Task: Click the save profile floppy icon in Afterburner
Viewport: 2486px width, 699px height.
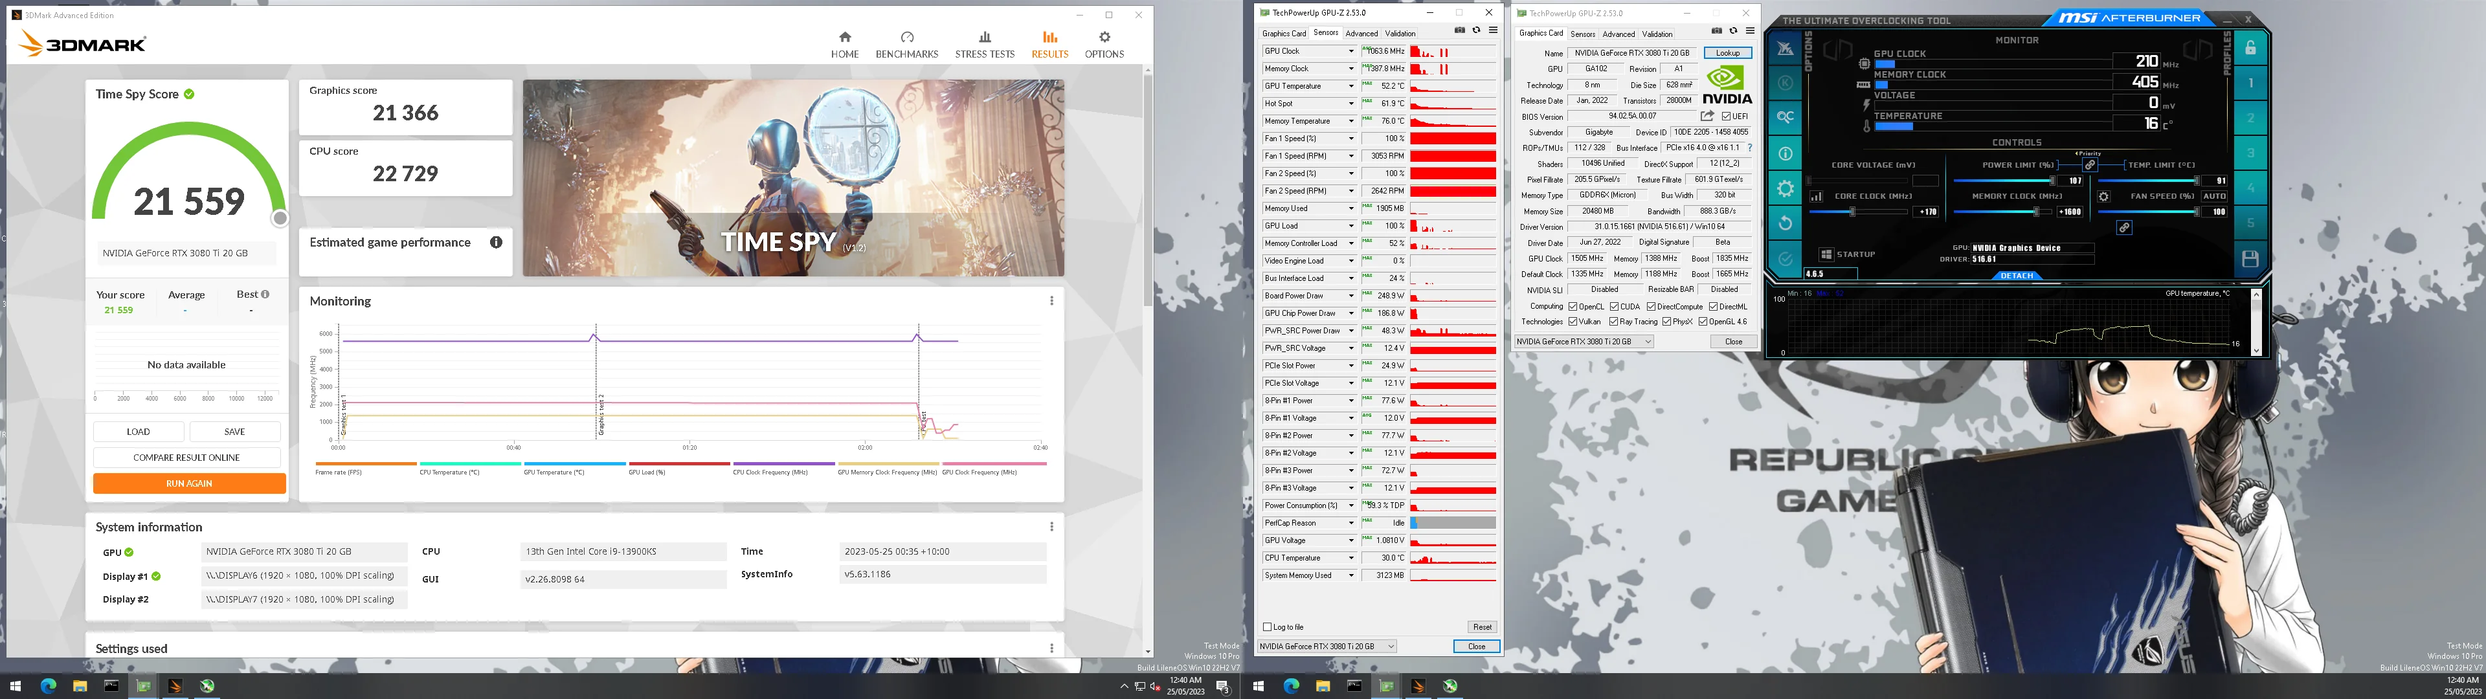Action: (2250, 259)
